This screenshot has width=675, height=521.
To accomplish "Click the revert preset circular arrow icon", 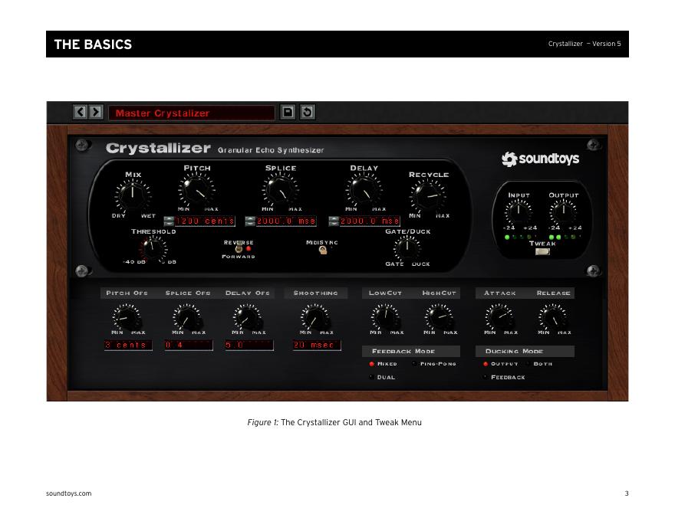I will coord(307,113).
